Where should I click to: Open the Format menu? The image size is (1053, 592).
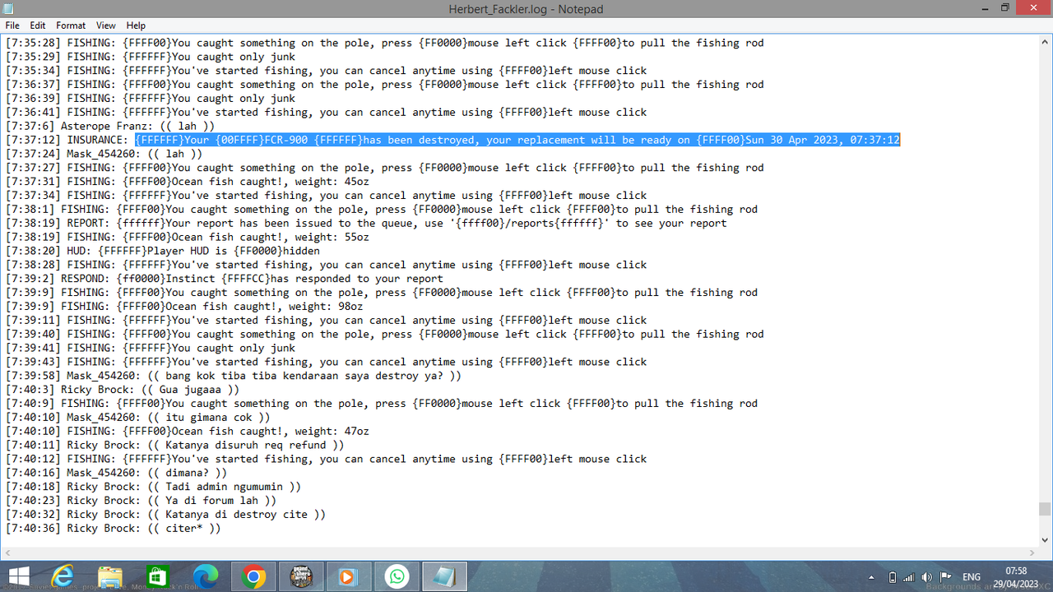tap(71, 25)
